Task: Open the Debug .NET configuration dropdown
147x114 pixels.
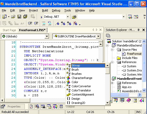Action: pyautogui.click(x=68, y=17)
